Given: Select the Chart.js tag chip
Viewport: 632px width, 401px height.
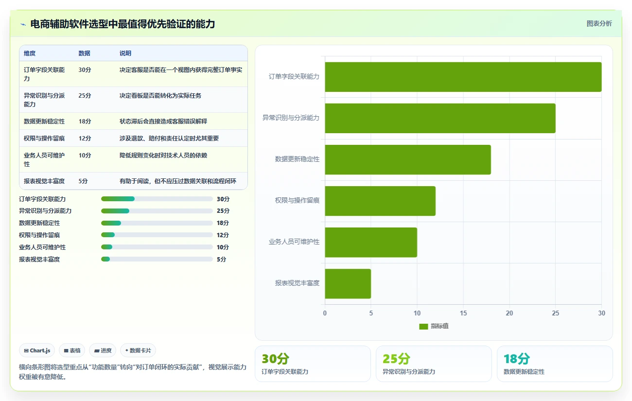Looking at the screenshot, I should click(37, 350).
